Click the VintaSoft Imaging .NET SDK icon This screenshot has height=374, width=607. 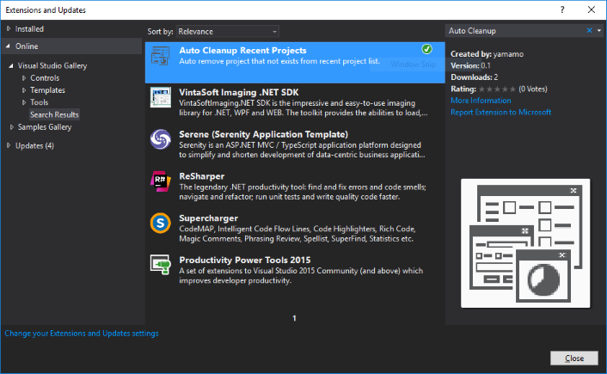160,97
